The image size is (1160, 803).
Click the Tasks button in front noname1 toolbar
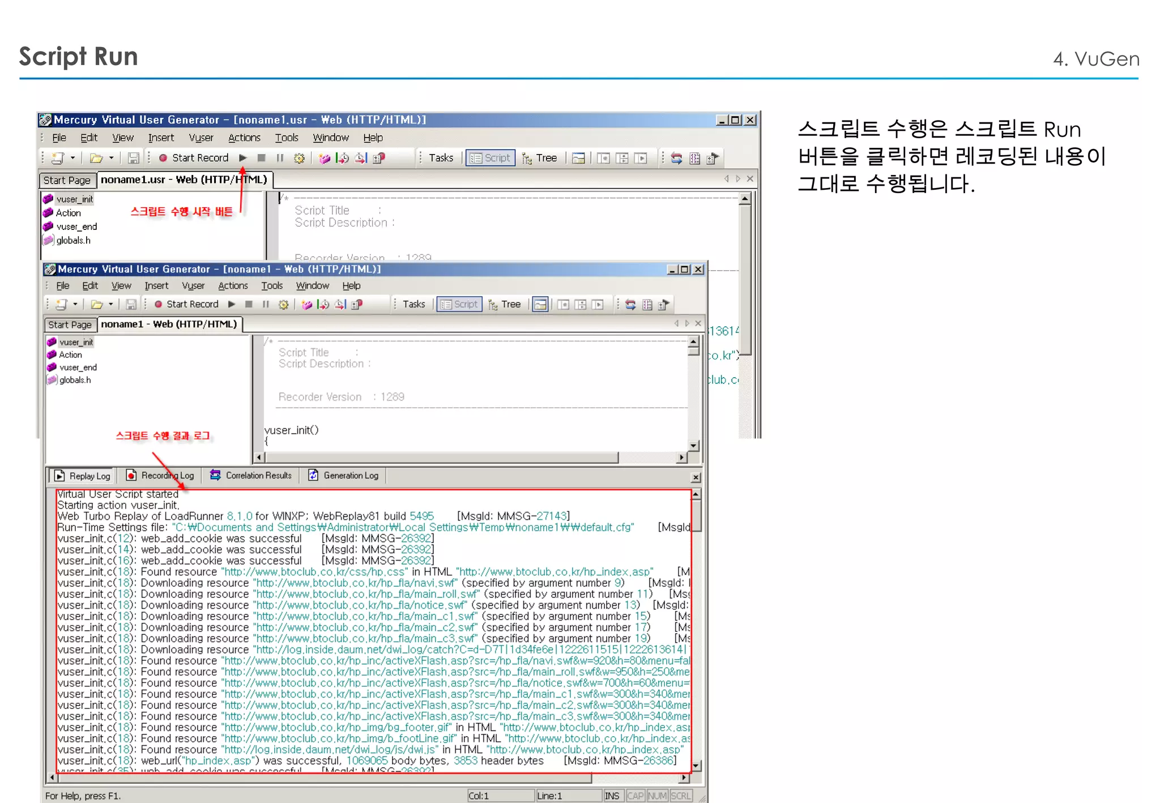(413, 304)
